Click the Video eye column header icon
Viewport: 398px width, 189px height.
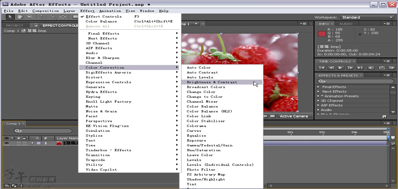[x=6, y=138]
